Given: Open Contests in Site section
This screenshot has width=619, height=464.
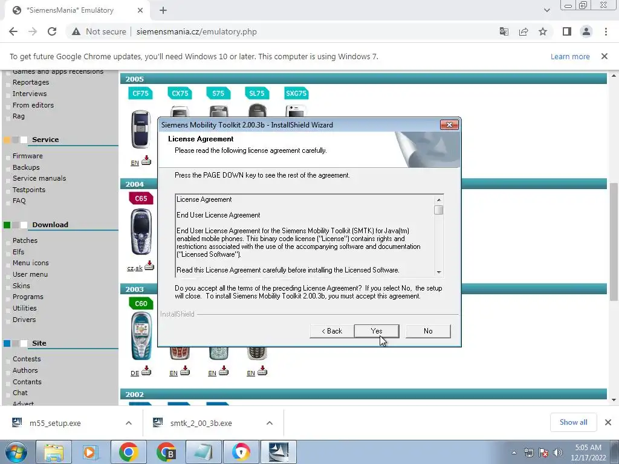Looking at the screenshot, I should 27,359.
